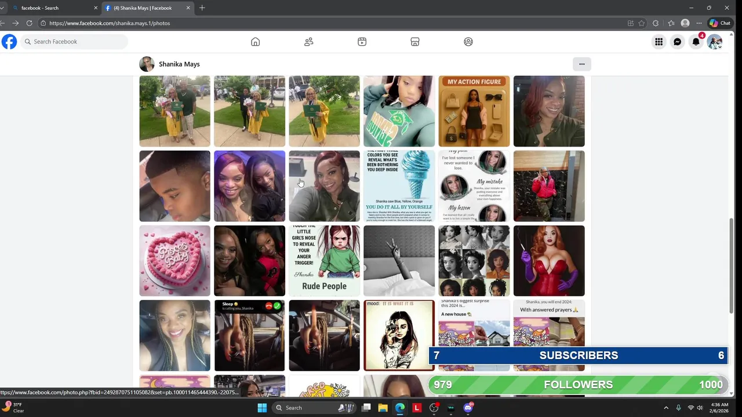Open the man in red jacket photo
This screenshot has height=417, width=742.
coord(549,186)
